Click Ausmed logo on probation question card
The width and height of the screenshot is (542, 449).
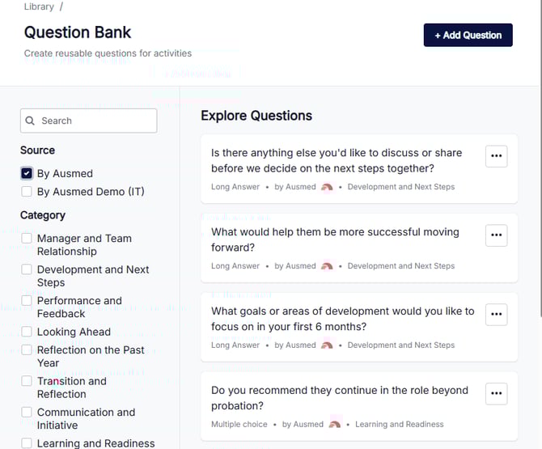[335, 425]
